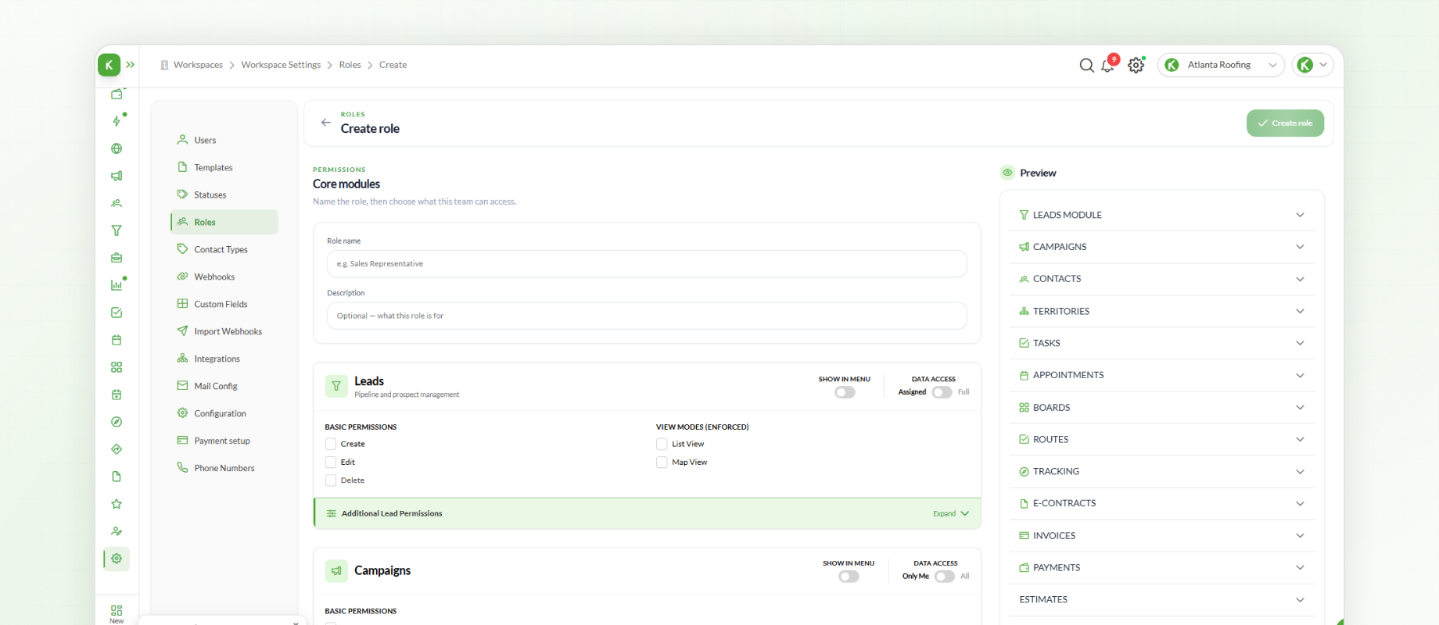Open the search magnifier in top bar

(x=1086, y=66)
